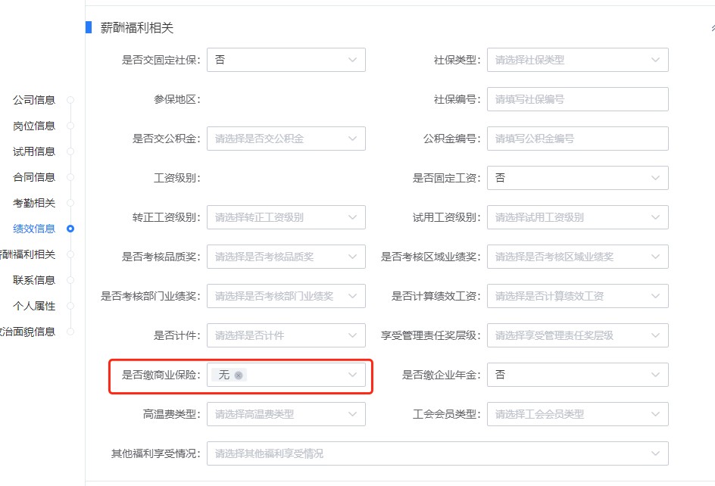Expand the 试用工资级别 selector
The height and width of the screenshot is (486, 715).
[656, 217]
